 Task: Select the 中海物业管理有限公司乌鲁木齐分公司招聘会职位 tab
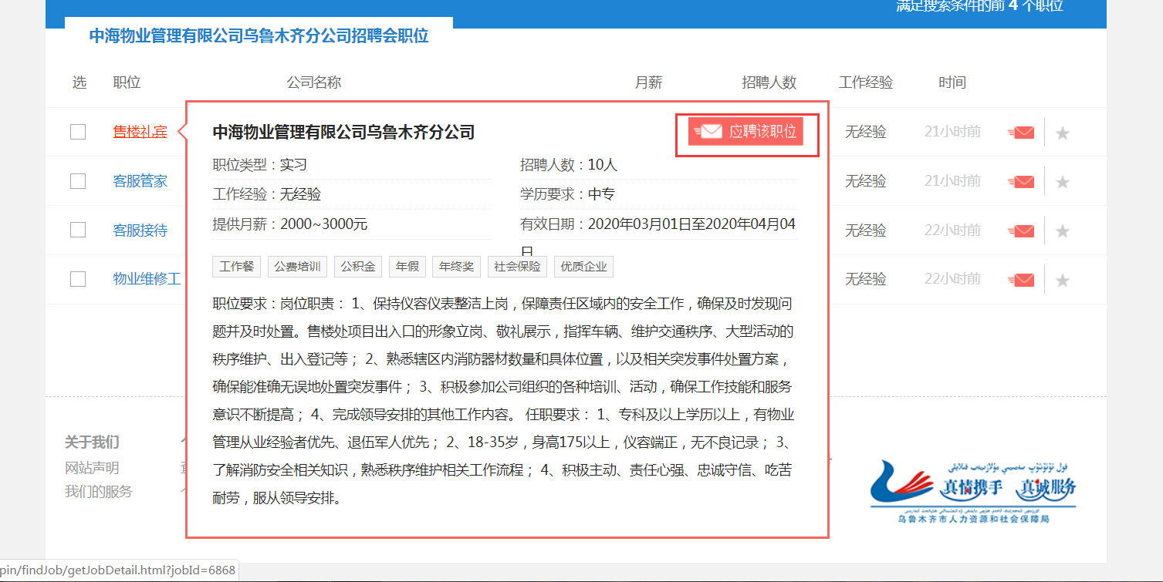tap(259, 35)
